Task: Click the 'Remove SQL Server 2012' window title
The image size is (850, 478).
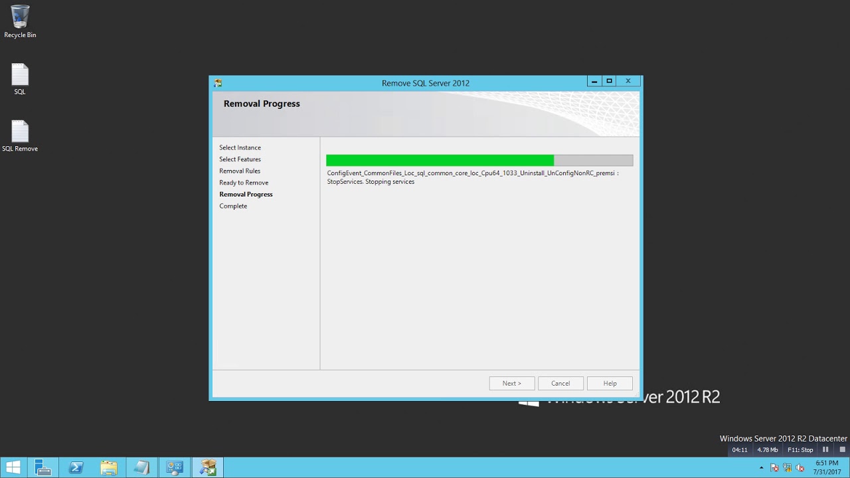Action: (x=426, y=83)
